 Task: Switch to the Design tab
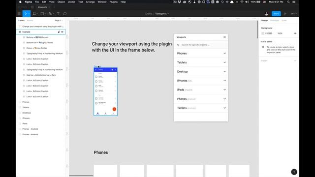tap(264, 21)
